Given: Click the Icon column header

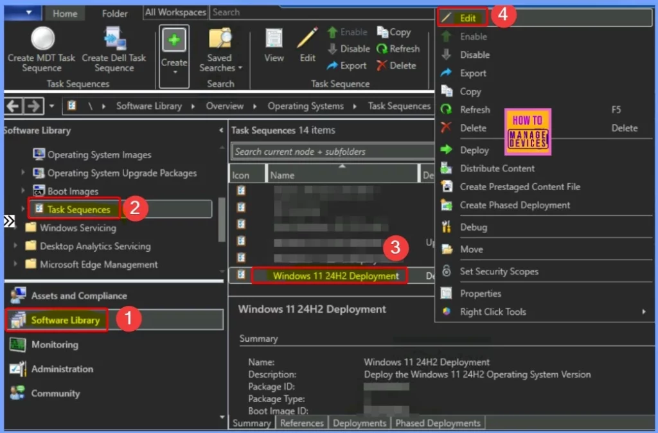Looking at the screenshot, I should [247, 175].
